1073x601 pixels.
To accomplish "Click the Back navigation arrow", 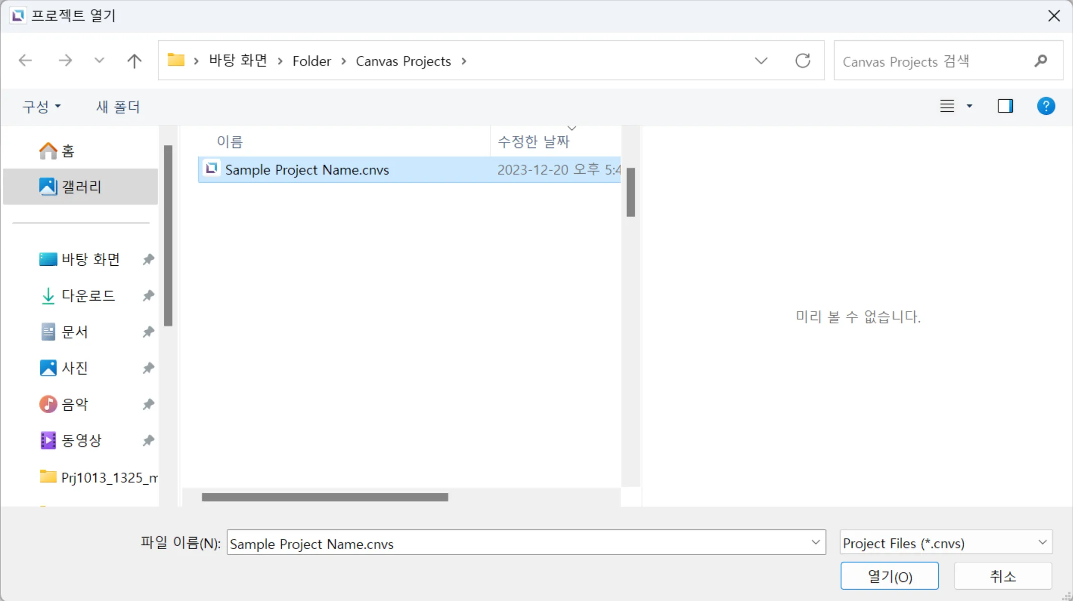I will [x=25, y=61].
